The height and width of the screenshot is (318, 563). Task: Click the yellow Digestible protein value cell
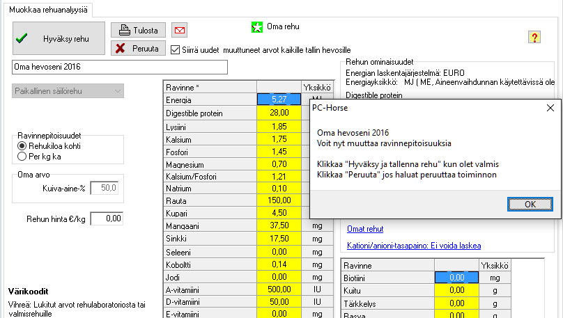tap(279, 113)
